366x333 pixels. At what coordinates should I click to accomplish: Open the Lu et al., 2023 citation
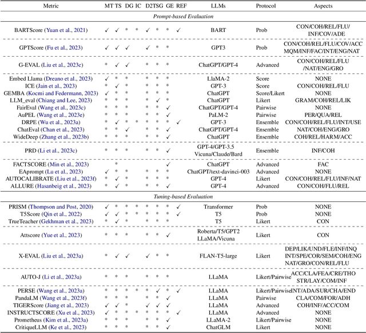[64, 172]
